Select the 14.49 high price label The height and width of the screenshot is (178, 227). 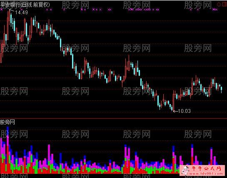coord(21,13)
